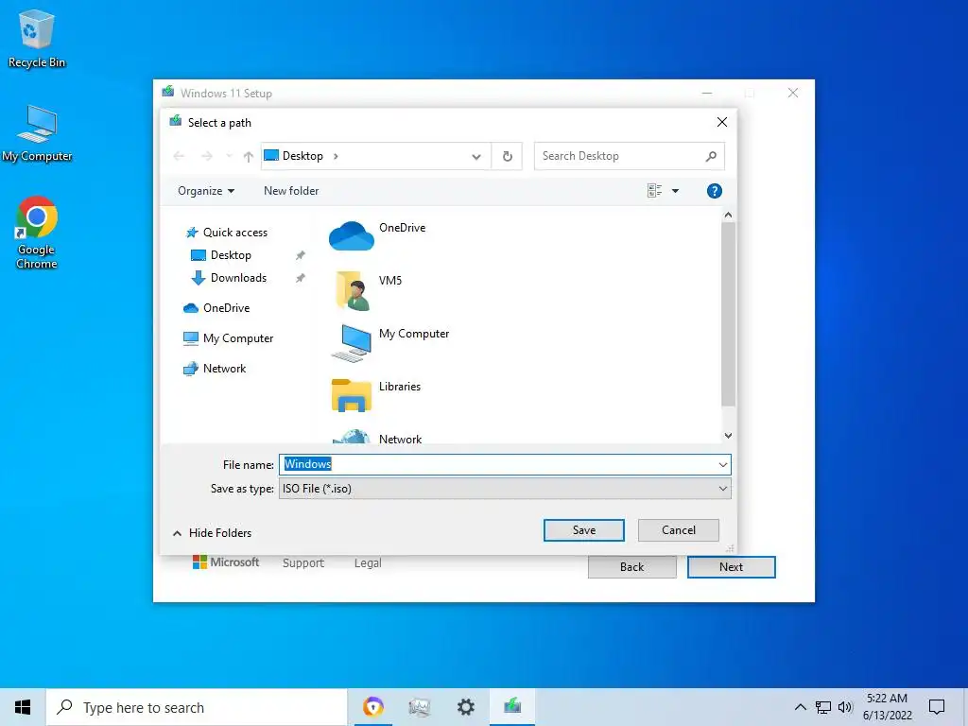This screenshot has height=726, width=968.
Task: Select the Network item in file list
Action: point(400,439)
